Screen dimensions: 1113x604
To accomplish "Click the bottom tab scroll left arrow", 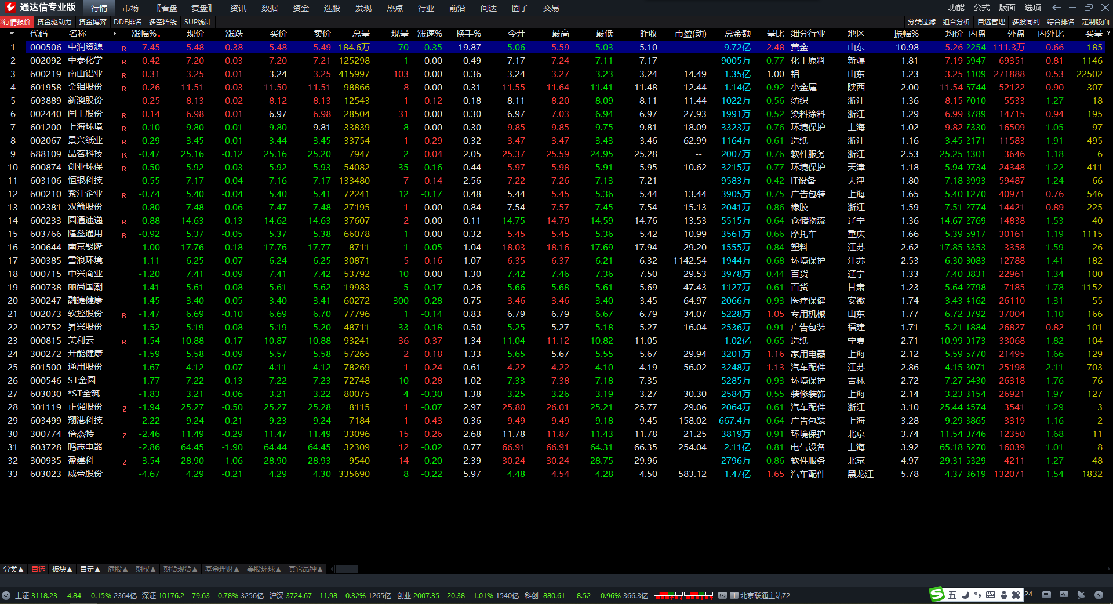I will click(332, 569).
